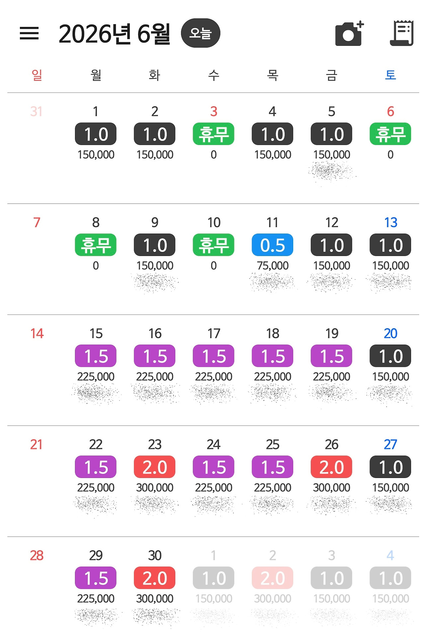Select the blue 0.5 badge on June 11
Viewport: 425px width, 637px height.
273,245
